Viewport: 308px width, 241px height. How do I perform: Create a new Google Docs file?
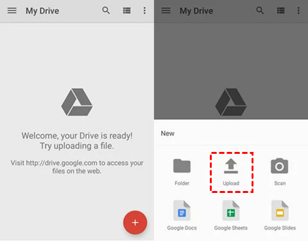[x=182, y=215]
